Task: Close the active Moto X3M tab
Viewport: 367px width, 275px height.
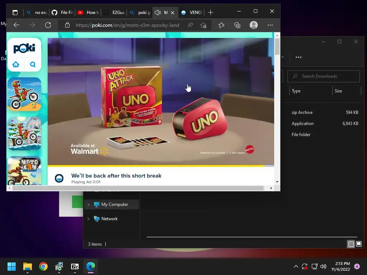Action: tap(172, 13)
